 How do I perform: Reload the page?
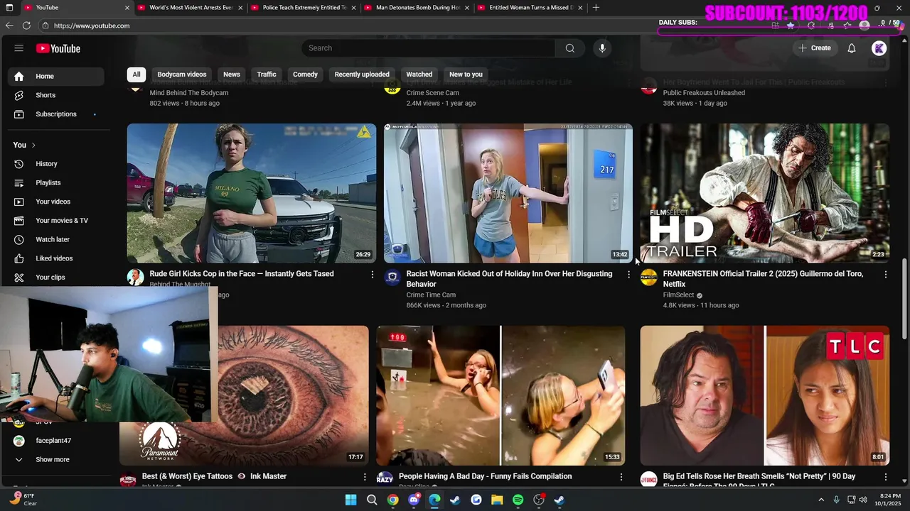pos(26,26)
